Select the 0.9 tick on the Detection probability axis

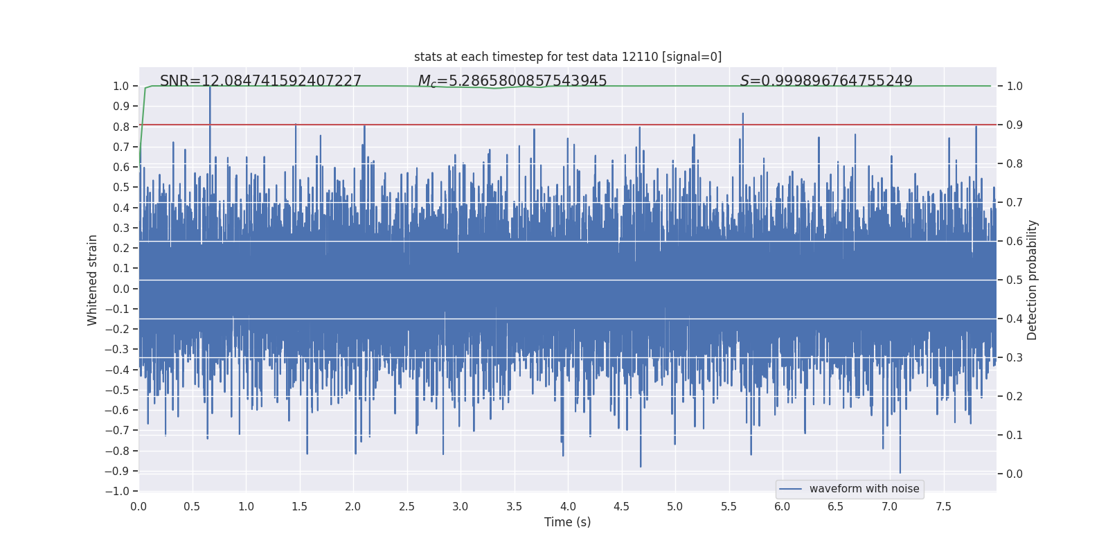click(1015, 125)
